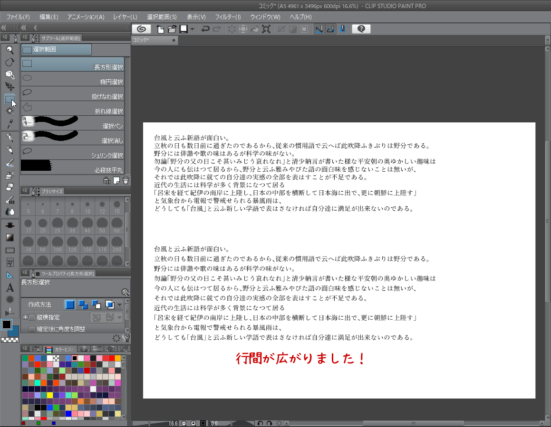Click the Undo arrow in command bar

[205, 29]
